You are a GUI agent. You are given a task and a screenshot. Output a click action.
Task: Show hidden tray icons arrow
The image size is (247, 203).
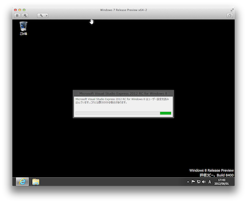(x=188, y=182)
